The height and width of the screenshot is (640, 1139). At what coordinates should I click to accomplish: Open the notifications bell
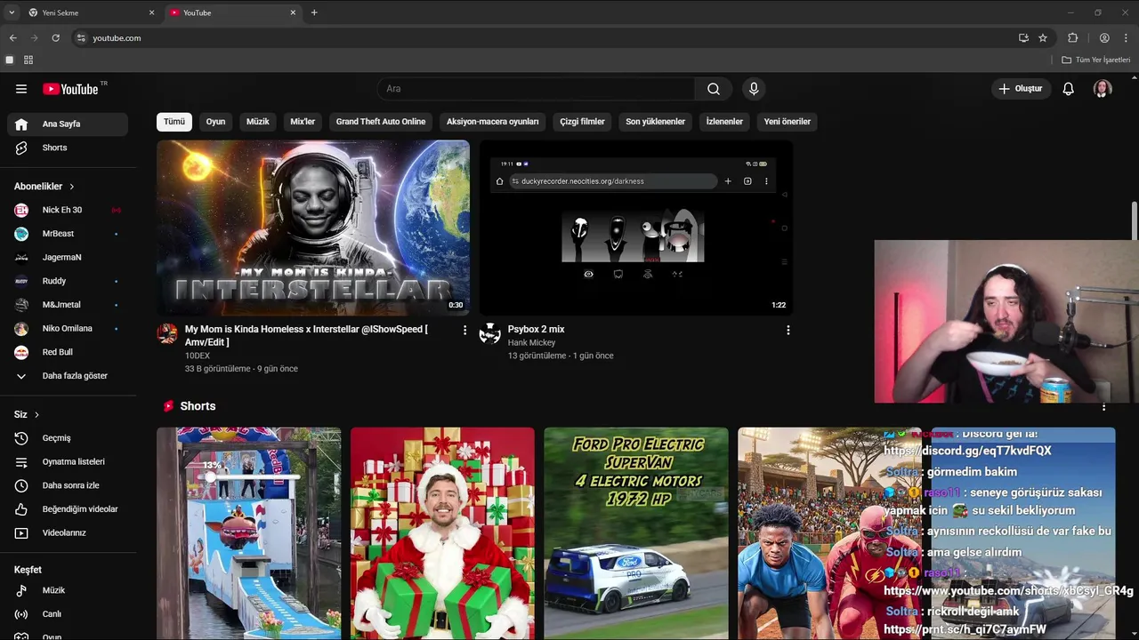[1069, 89]
